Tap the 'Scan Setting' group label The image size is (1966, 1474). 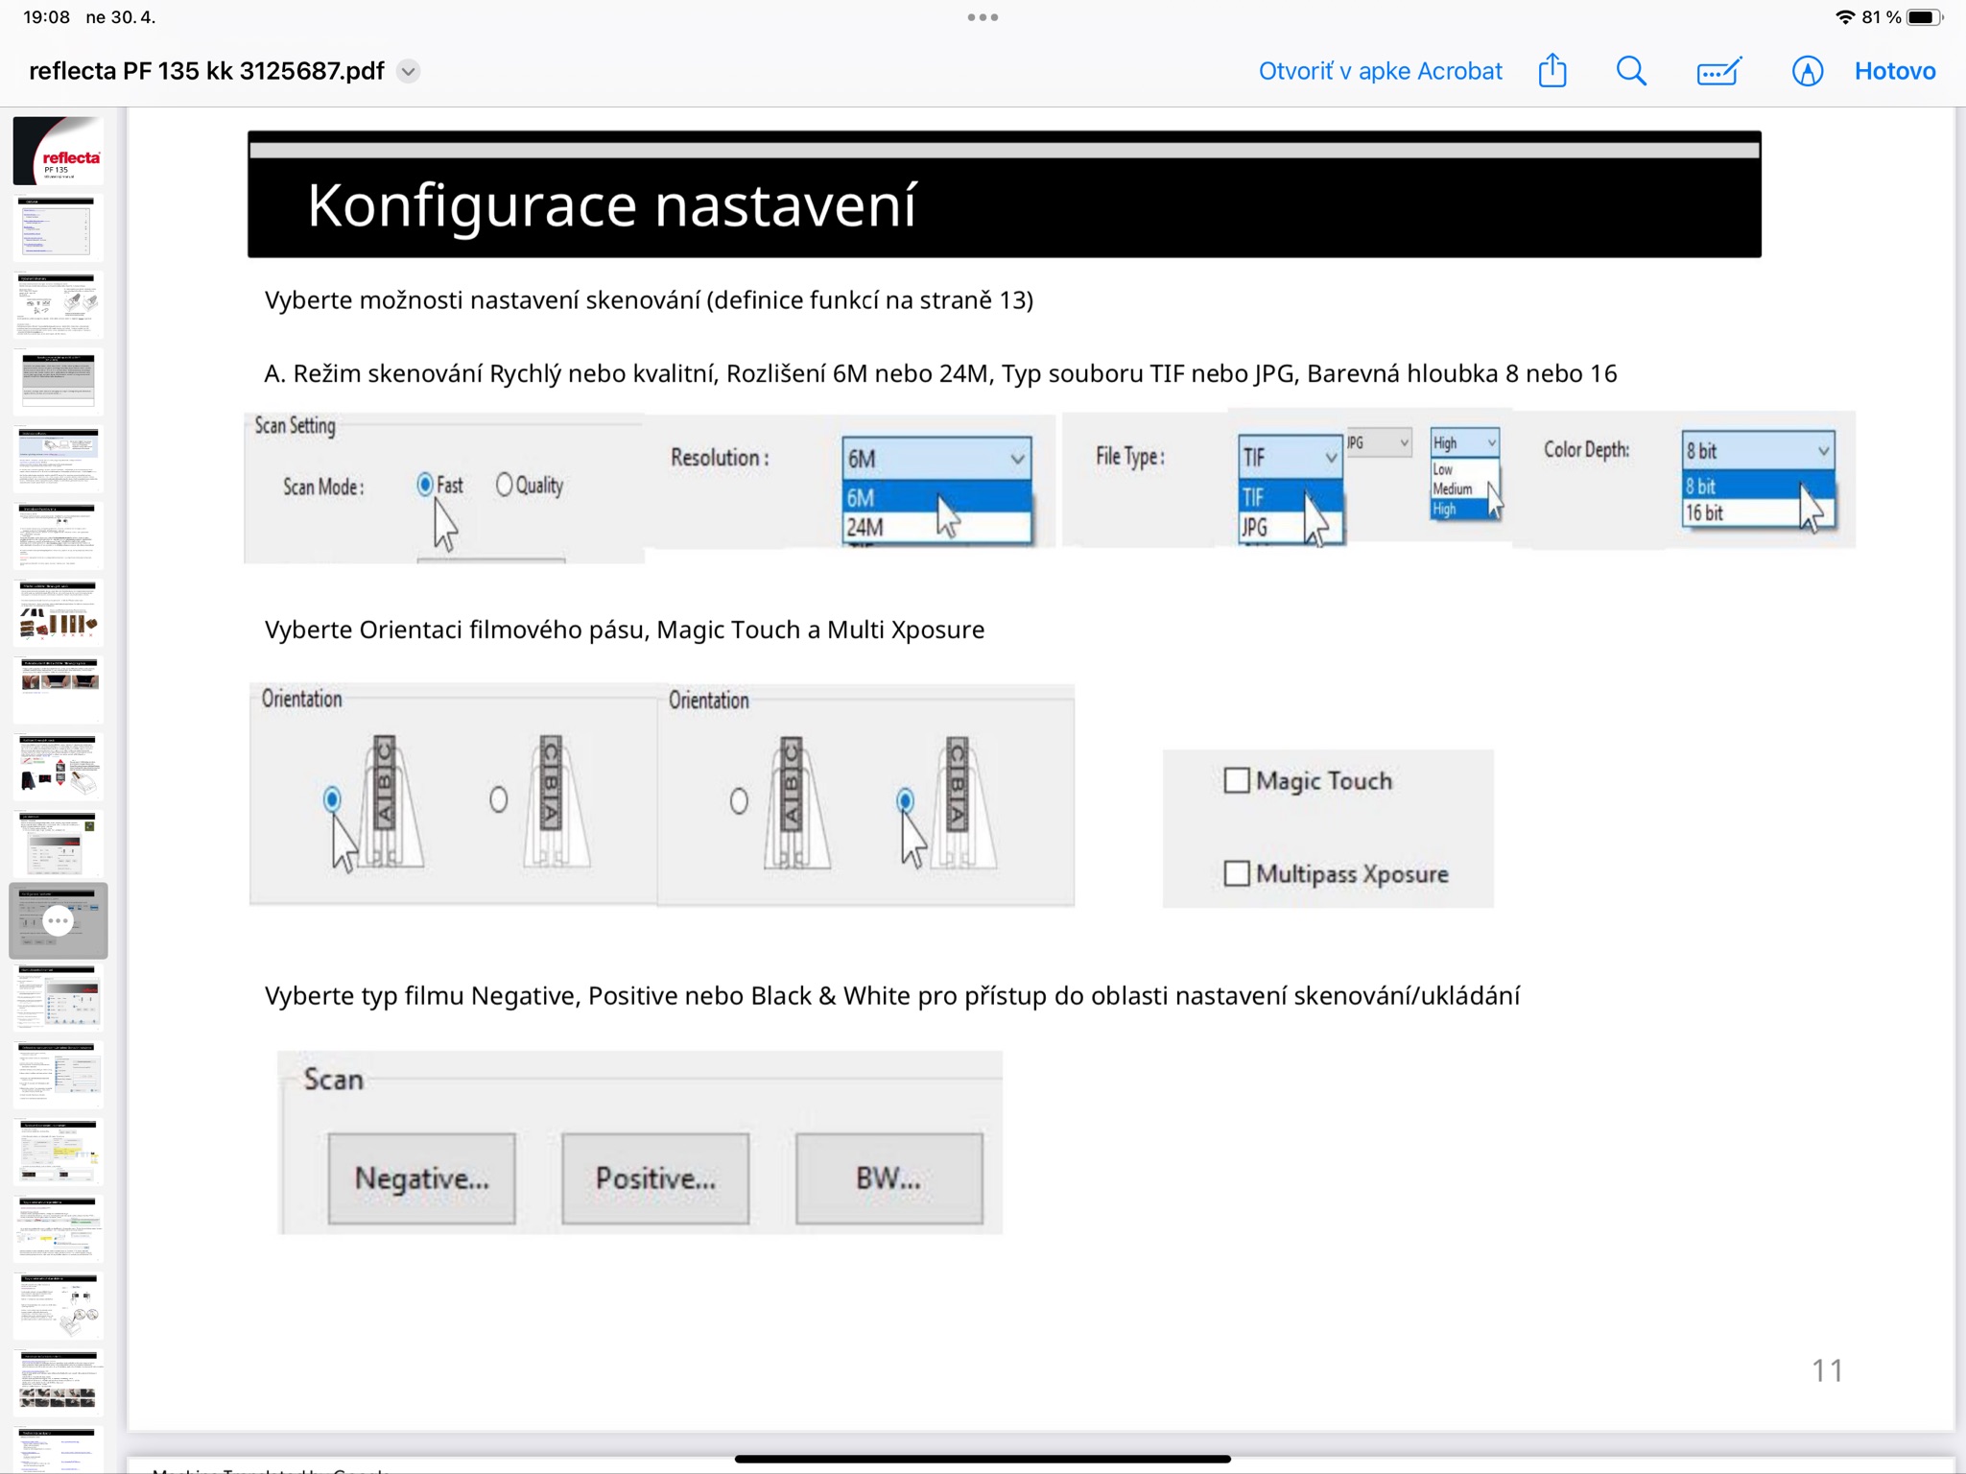[x=295, y=425]
